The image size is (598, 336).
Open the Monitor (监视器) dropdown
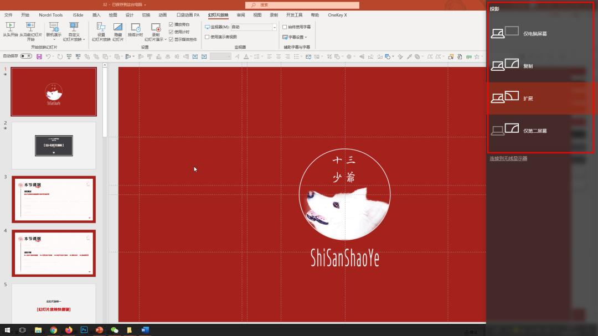pos(274,27)
